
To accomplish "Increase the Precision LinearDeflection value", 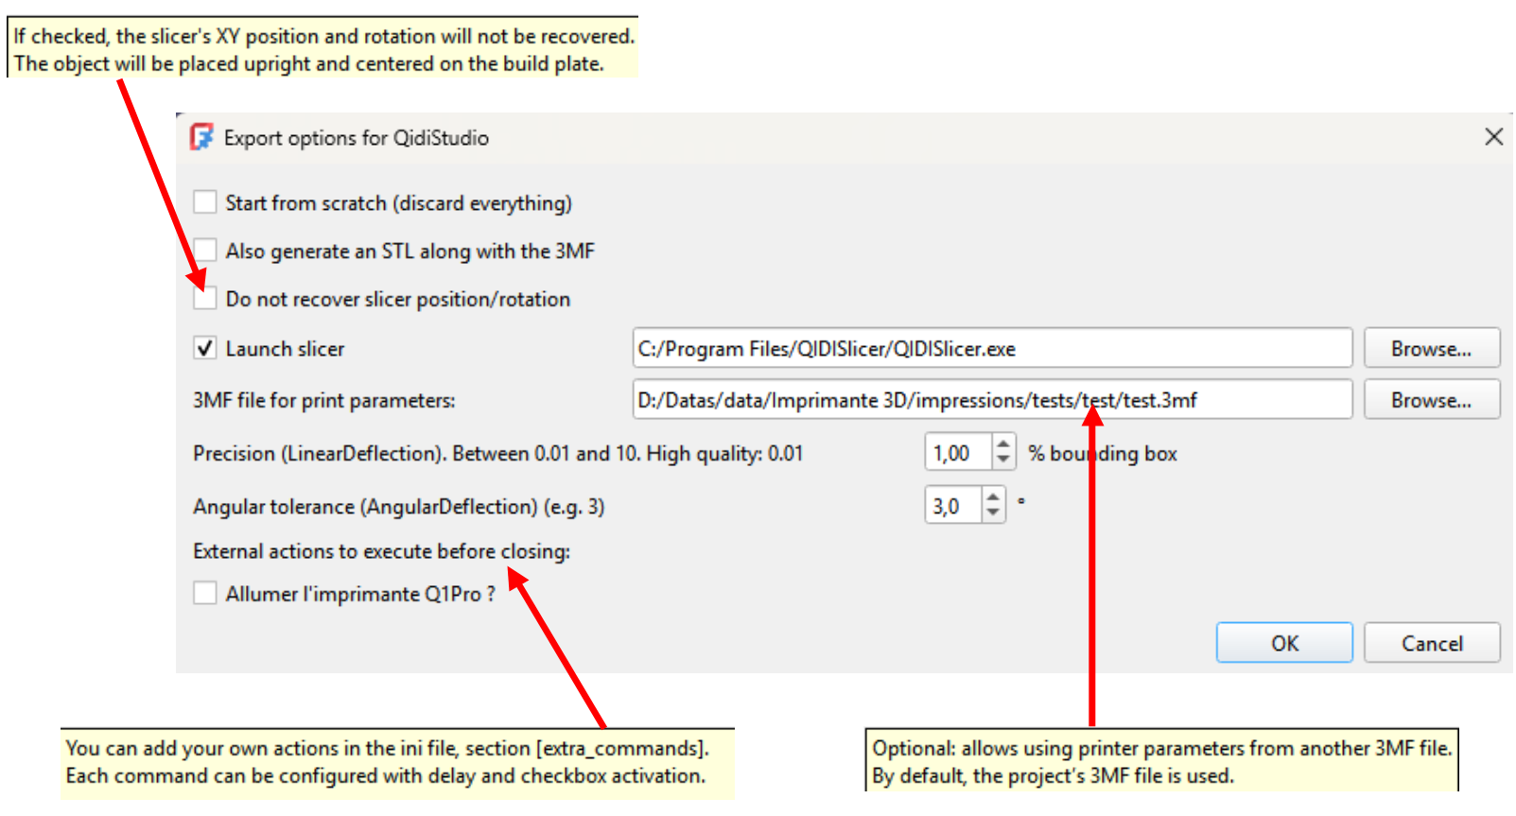I will 1003,444.
